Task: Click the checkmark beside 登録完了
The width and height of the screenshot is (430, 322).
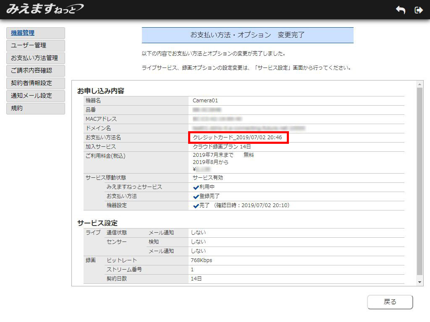Action: 196,197
